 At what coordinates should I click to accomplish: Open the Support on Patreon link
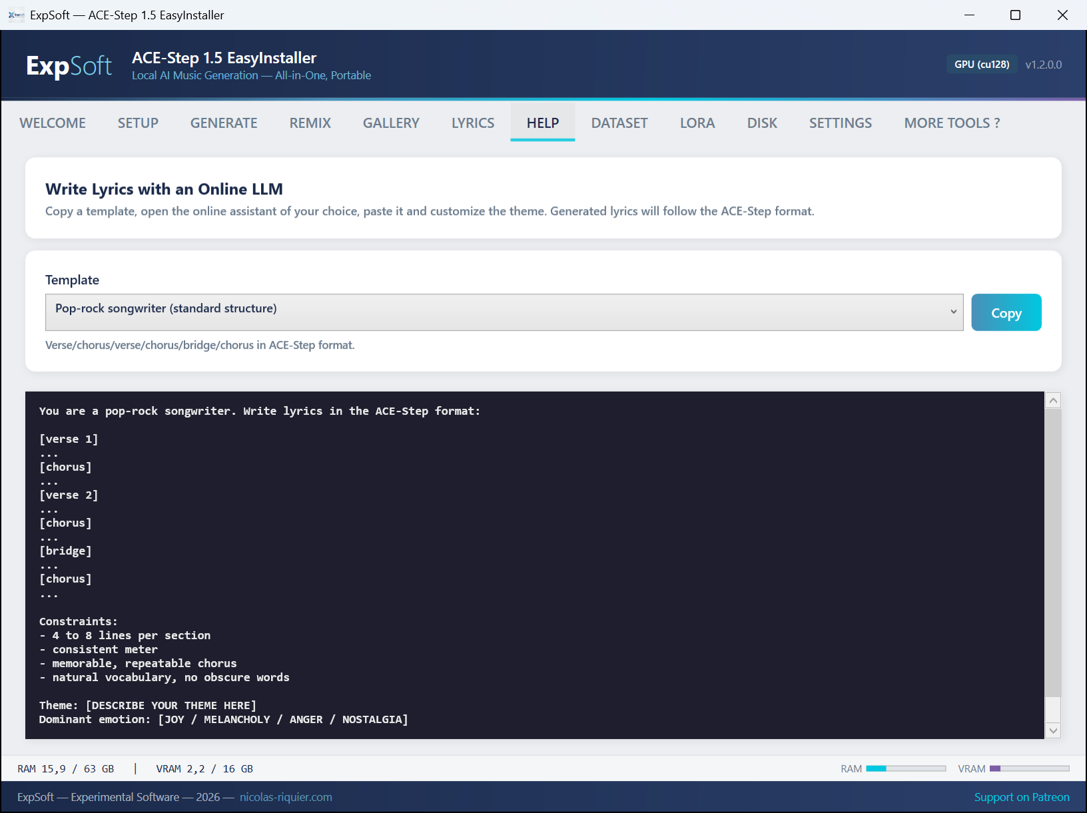click(x=1022, y=797)
